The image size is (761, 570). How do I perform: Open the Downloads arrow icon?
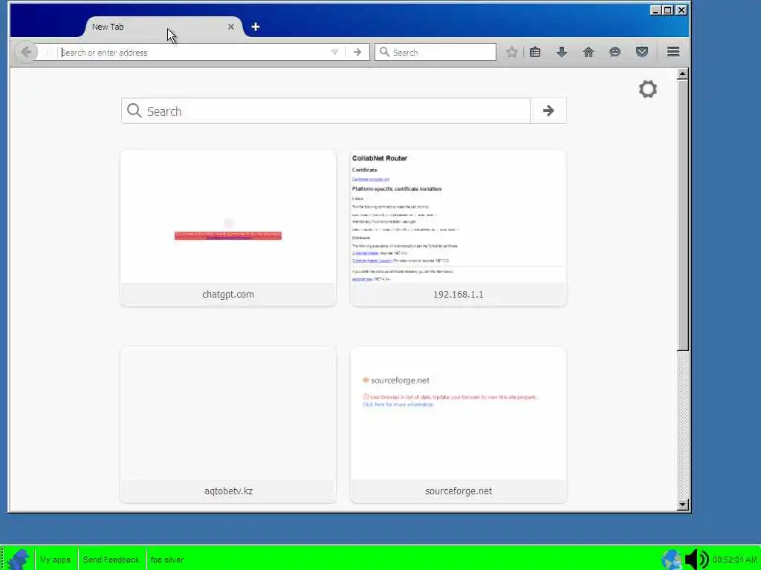[562, 52]
